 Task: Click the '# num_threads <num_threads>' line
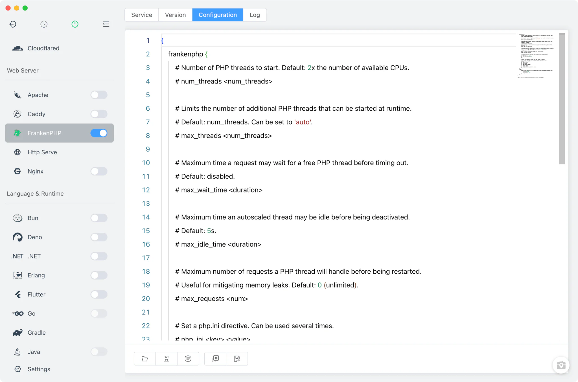point(224,82)
